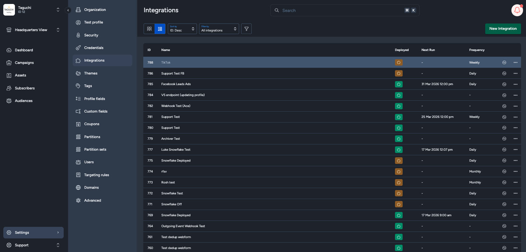The image size is (526, 252).
Task: Open the Snowflake Deployed row 775
Action: [332, 161]
